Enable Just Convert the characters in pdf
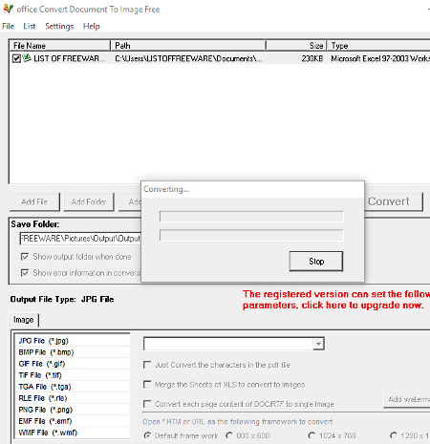The height and width of the screenshot is (444, 430). point(147,365)
